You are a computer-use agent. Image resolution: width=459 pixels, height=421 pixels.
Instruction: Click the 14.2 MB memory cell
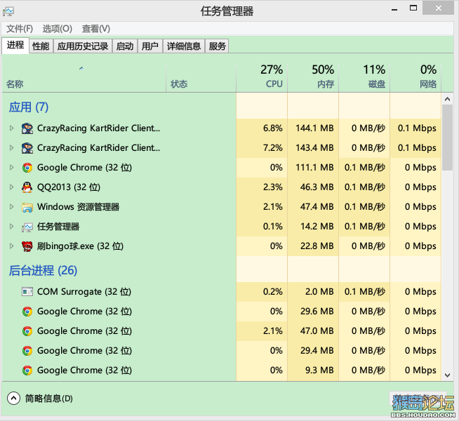tap(313, 226)
